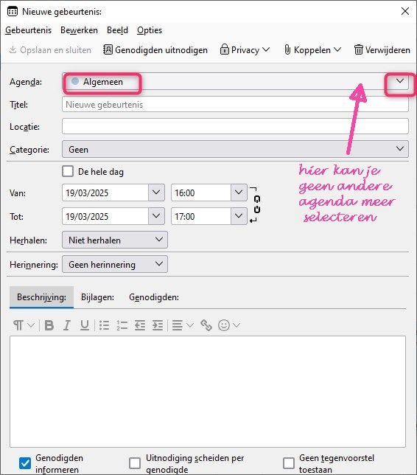Expand the Categorie dropdown
Screen dimensions: 417x475
pyautogui.click(x=235, y=149)
